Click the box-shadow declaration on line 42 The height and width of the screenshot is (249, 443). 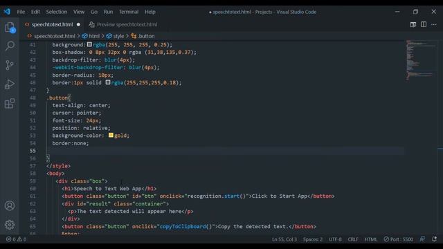[x=125, y=53]
